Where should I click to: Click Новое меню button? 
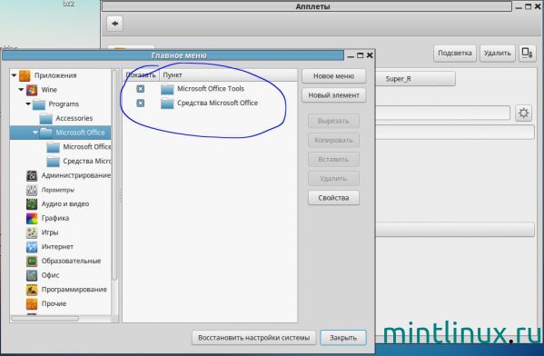point(333,76)
